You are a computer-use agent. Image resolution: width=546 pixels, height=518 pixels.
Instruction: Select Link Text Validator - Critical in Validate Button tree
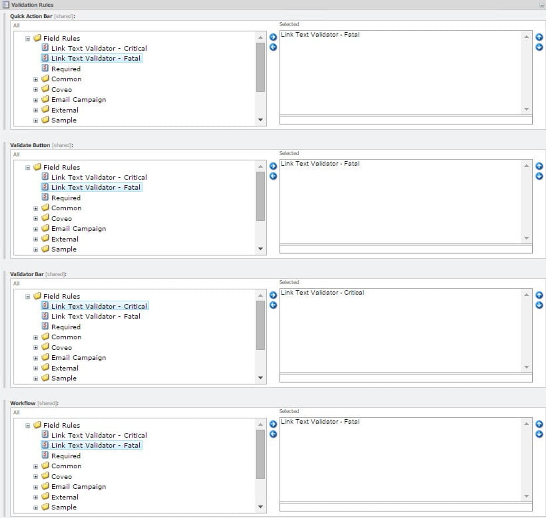pyautogui.click(x=99, y=177)
